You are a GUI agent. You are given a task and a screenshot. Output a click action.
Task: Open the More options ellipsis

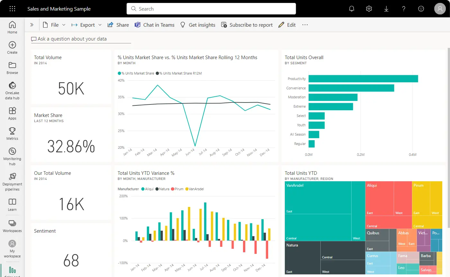coord(305,25)
